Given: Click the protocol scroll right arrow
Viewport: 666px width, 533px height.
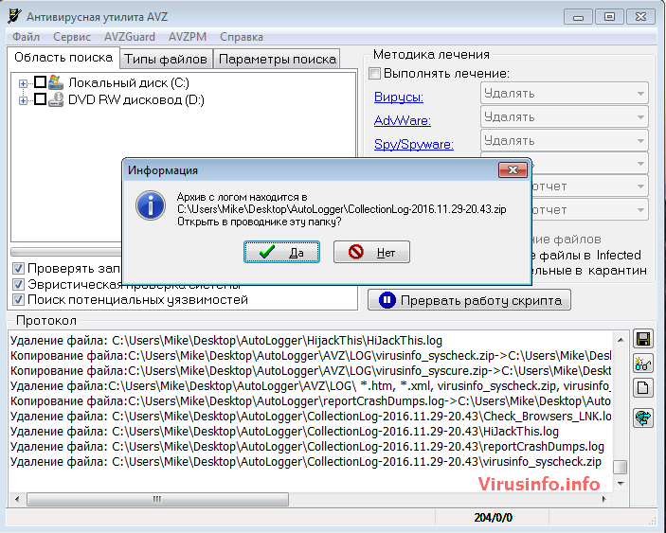Looking at the screenshot, I should click(x=604, y=499).
